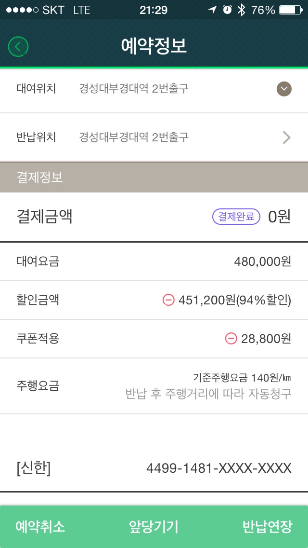Tap the 대여요금 480,000원 row
This screenshot has height=548, width=308.
click(x=154, y=261)
